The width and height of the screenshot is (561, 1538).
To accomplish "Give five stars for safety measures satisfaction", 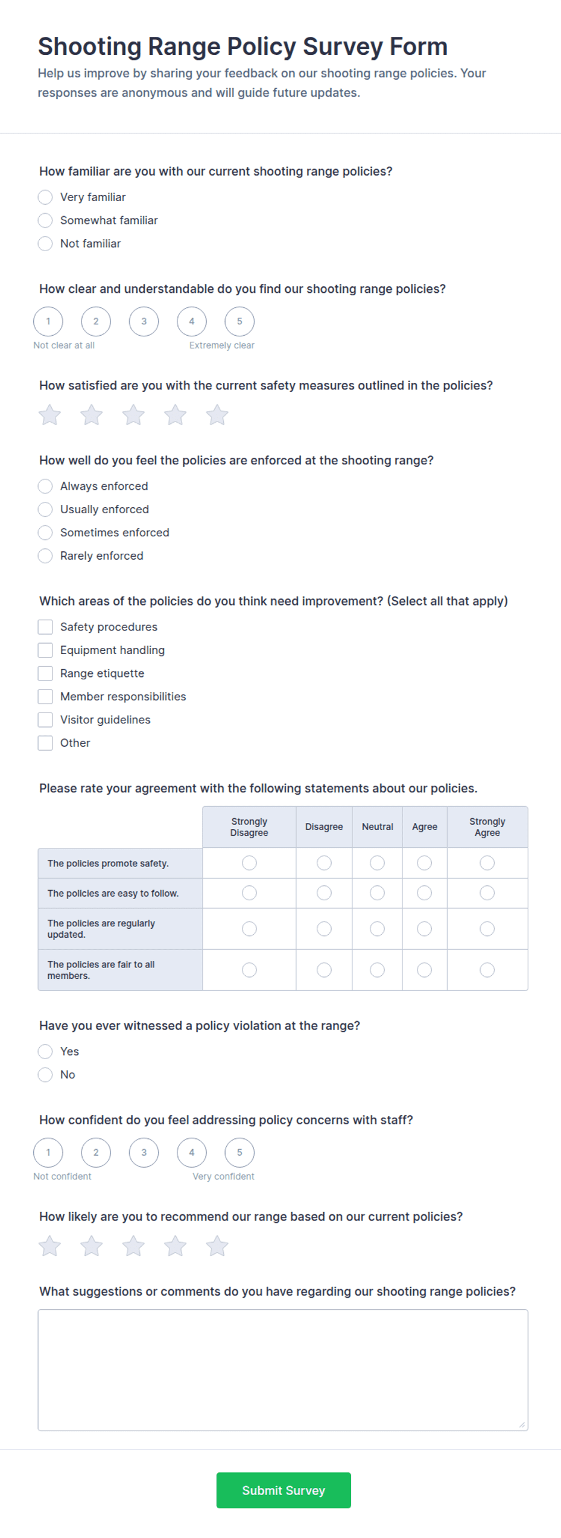I will coord(217,415).
